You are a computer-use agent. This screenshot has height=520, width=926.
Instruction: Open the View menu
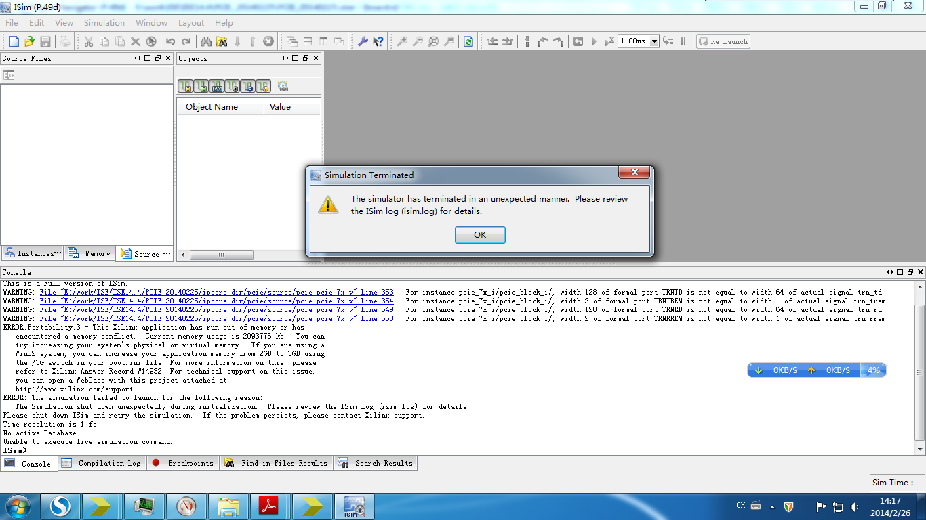(64, 23)
